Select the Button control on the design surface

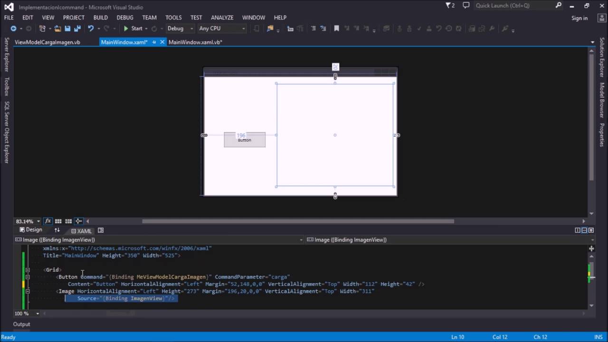245,140
